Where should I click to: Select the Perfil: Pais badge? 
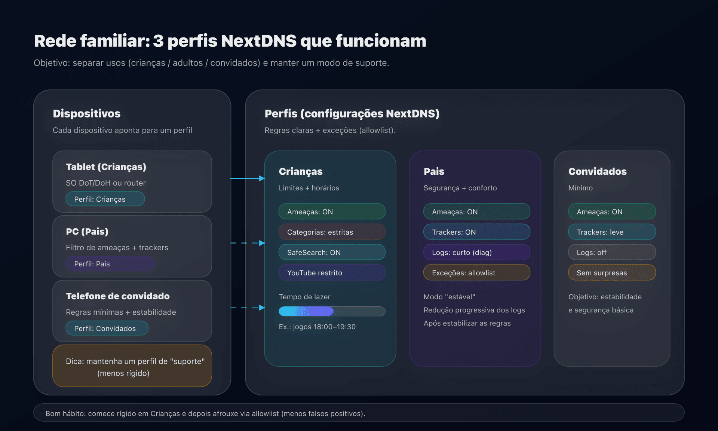110,263
